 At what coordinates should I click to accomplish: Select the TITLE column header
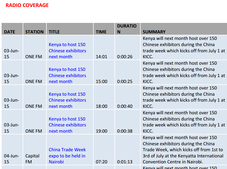[54, 32]
